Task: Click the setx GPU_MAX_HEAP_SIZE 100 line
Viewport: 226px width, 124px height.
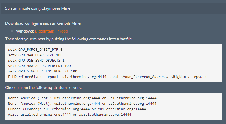Action: coord(35,55)
